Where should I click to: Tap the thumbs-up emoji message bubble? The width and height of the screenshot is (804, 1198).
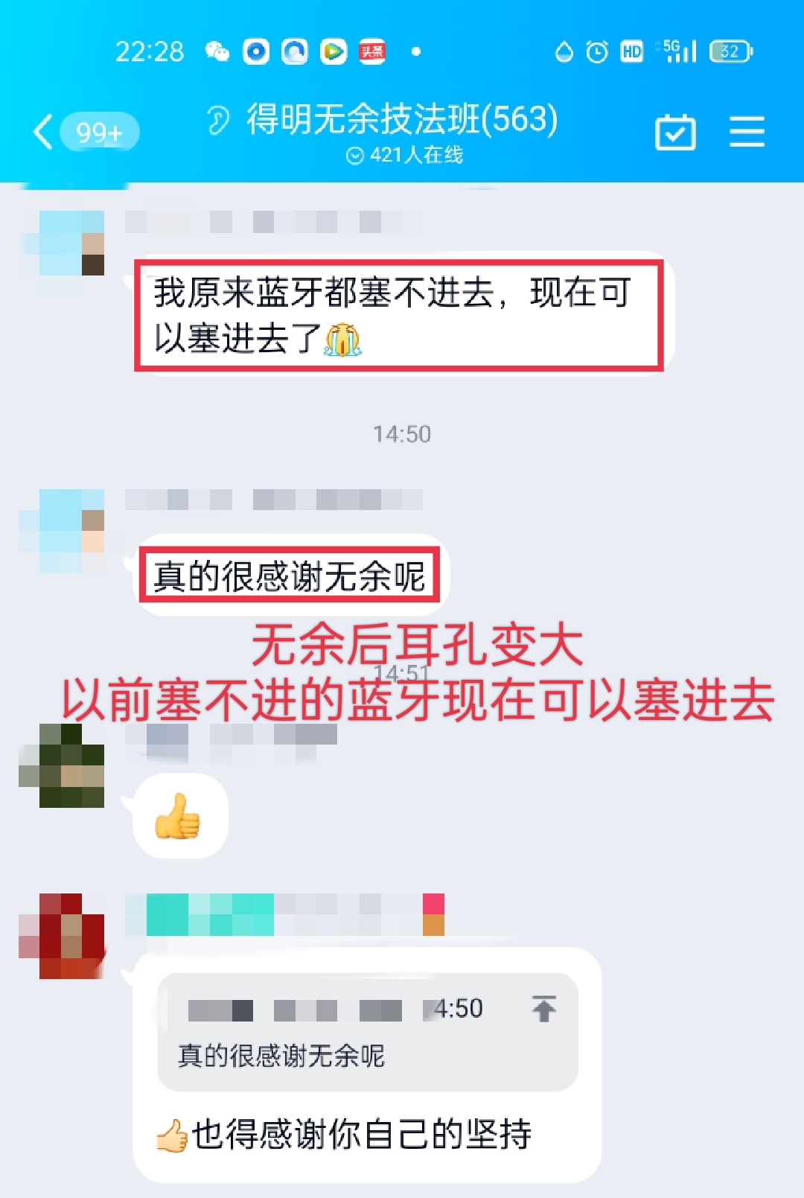tap(180, 817)
